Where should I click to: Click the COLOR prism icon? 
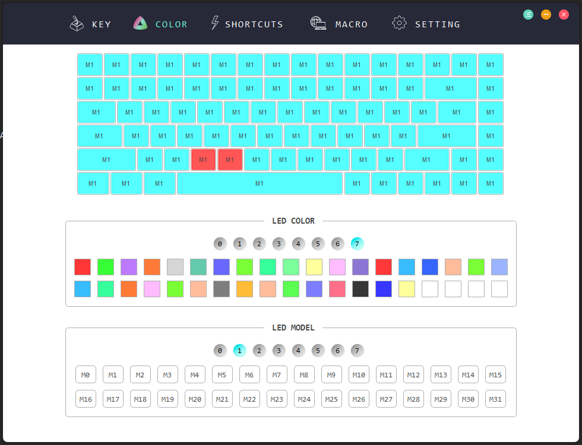point(140,23)
